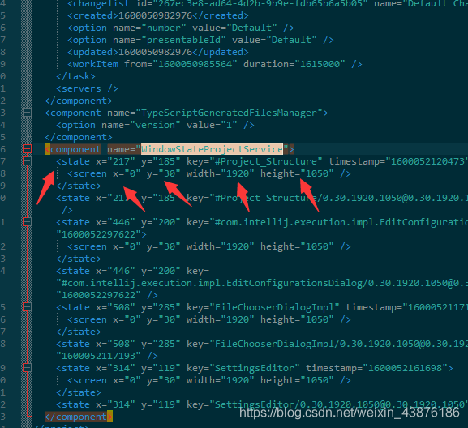The height and width of the screenshot is (428, 468).
Task: Click the closing </task> tag
Action: click(75, 76)
